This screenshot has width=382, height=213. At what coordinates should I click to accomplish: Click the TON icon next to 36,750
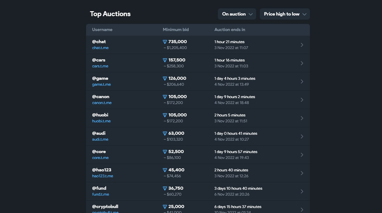165,188
